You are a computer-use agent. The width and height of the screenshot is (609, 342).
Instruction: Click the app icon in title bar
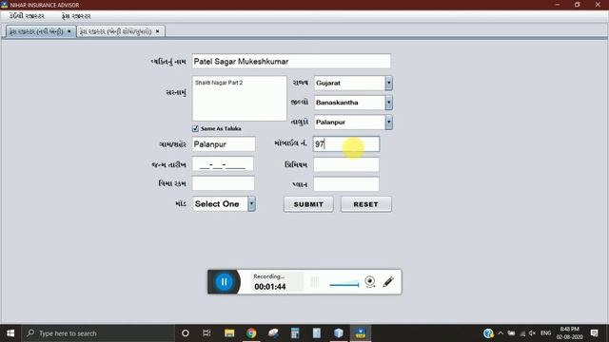4,5
